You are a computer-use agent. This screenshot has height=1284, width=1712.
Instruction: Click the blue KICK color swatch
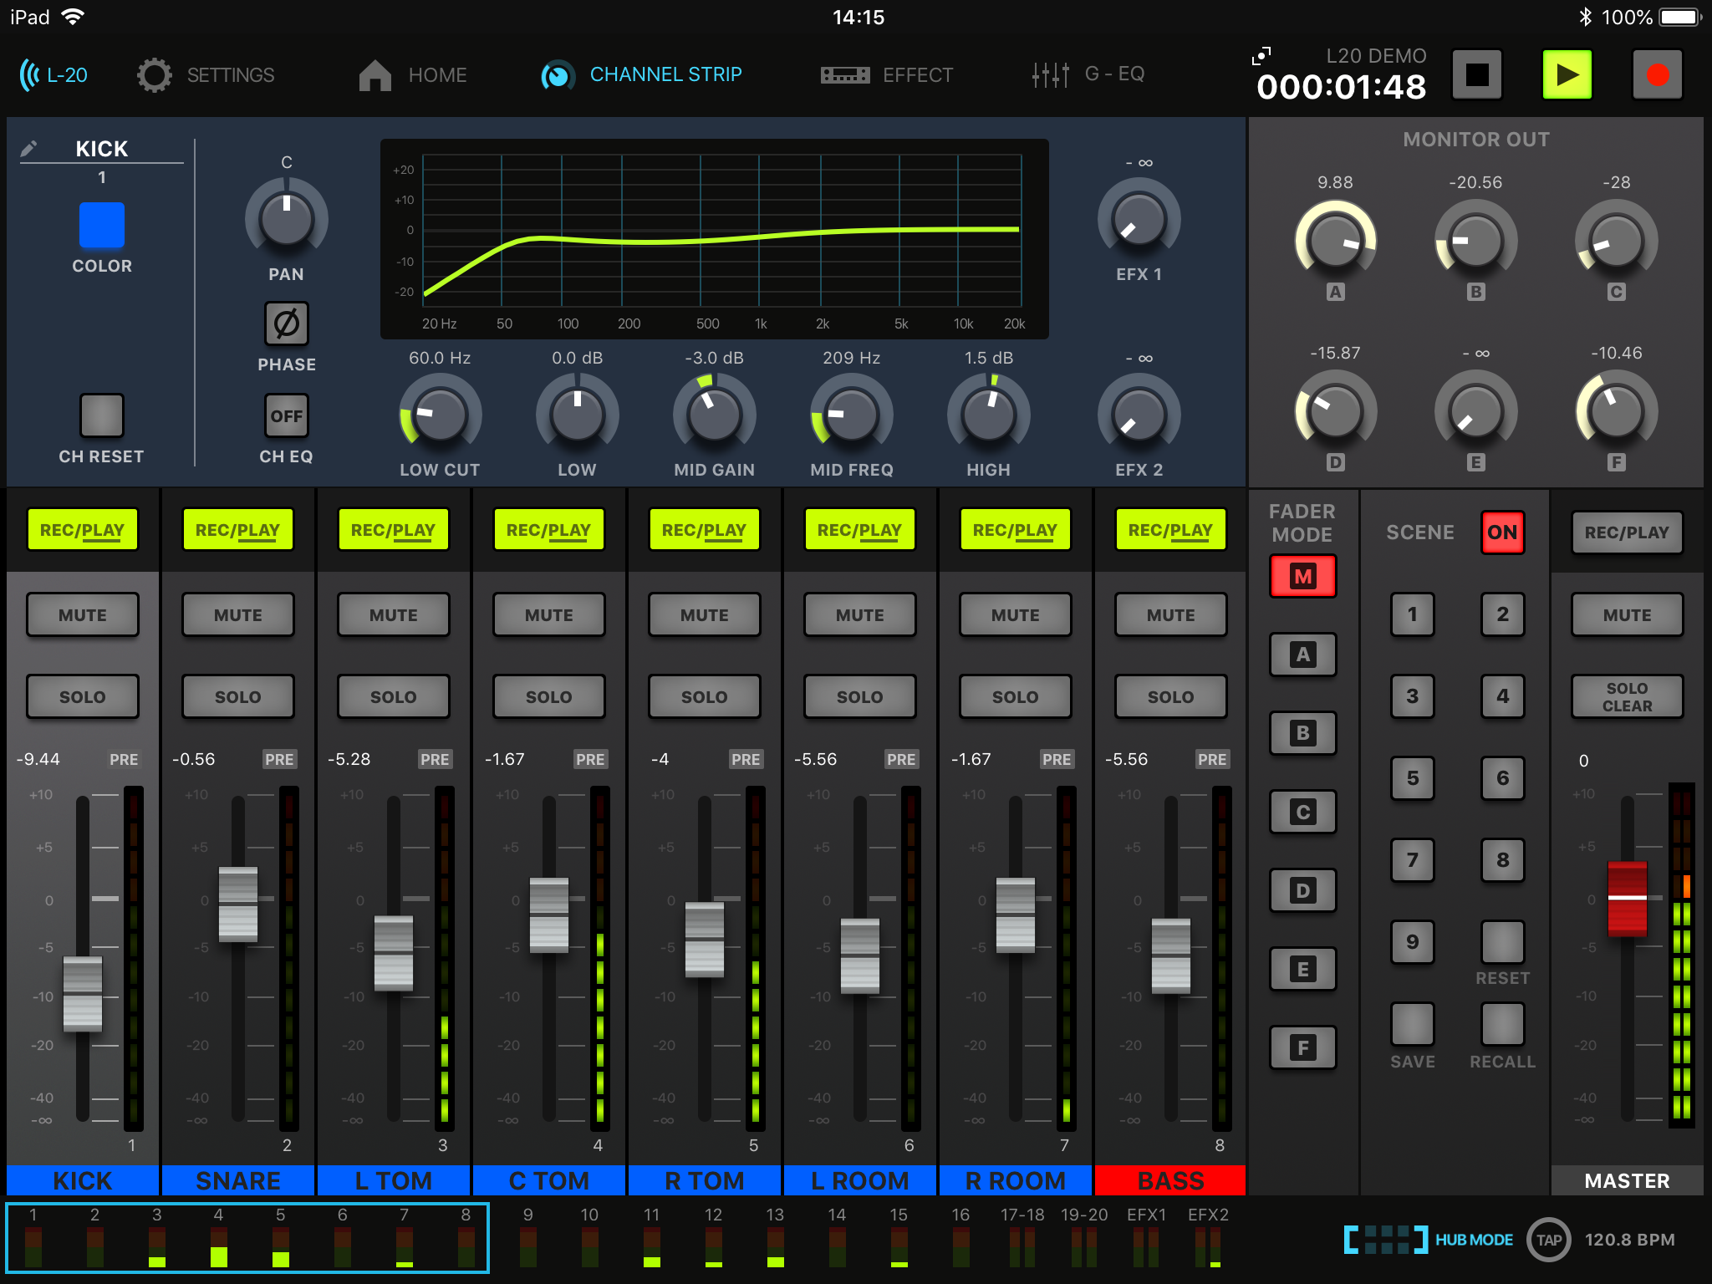[102, 226]
